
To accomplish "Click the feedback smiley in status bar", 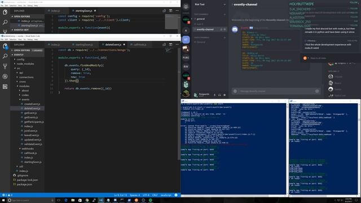I will click(x=176, y=195).
